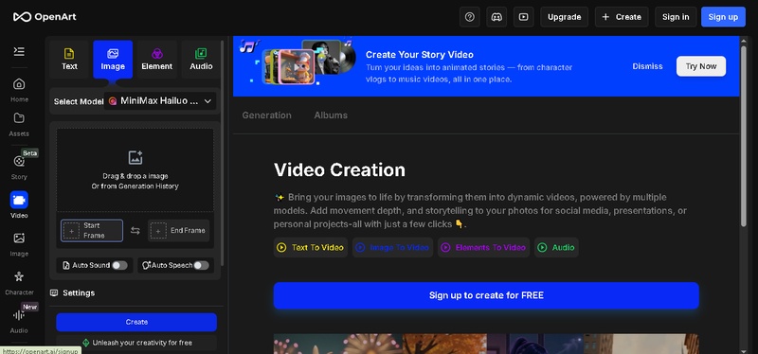The image size is (758, 354).
Task: Click the left panel scrollbar
Action: [222, 152]
